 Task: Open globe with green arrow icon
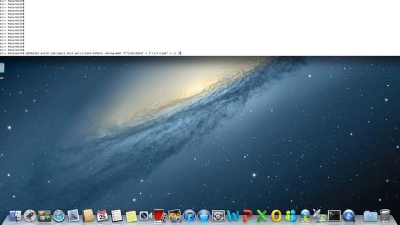[x=305, y=216]
